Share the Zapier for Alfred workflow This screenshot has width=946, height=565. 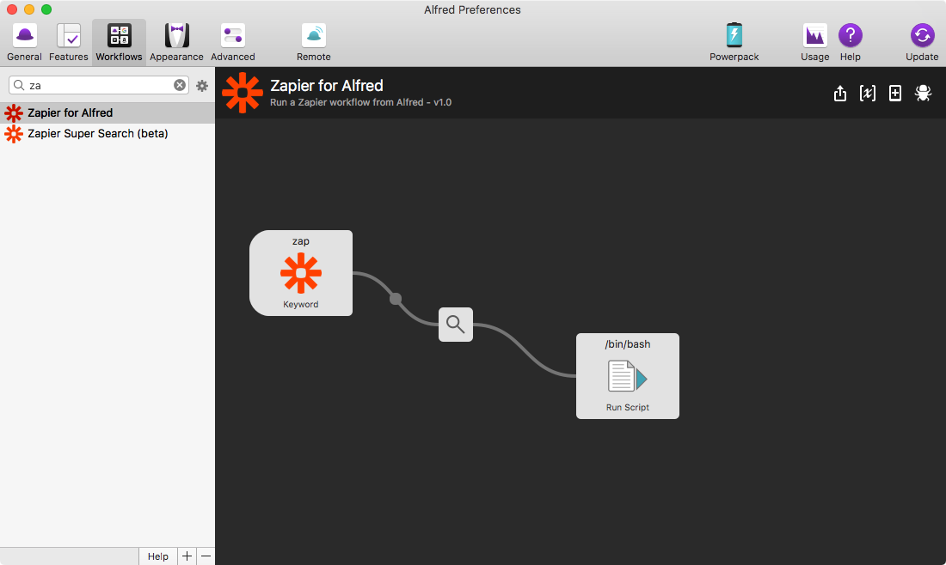840,94
